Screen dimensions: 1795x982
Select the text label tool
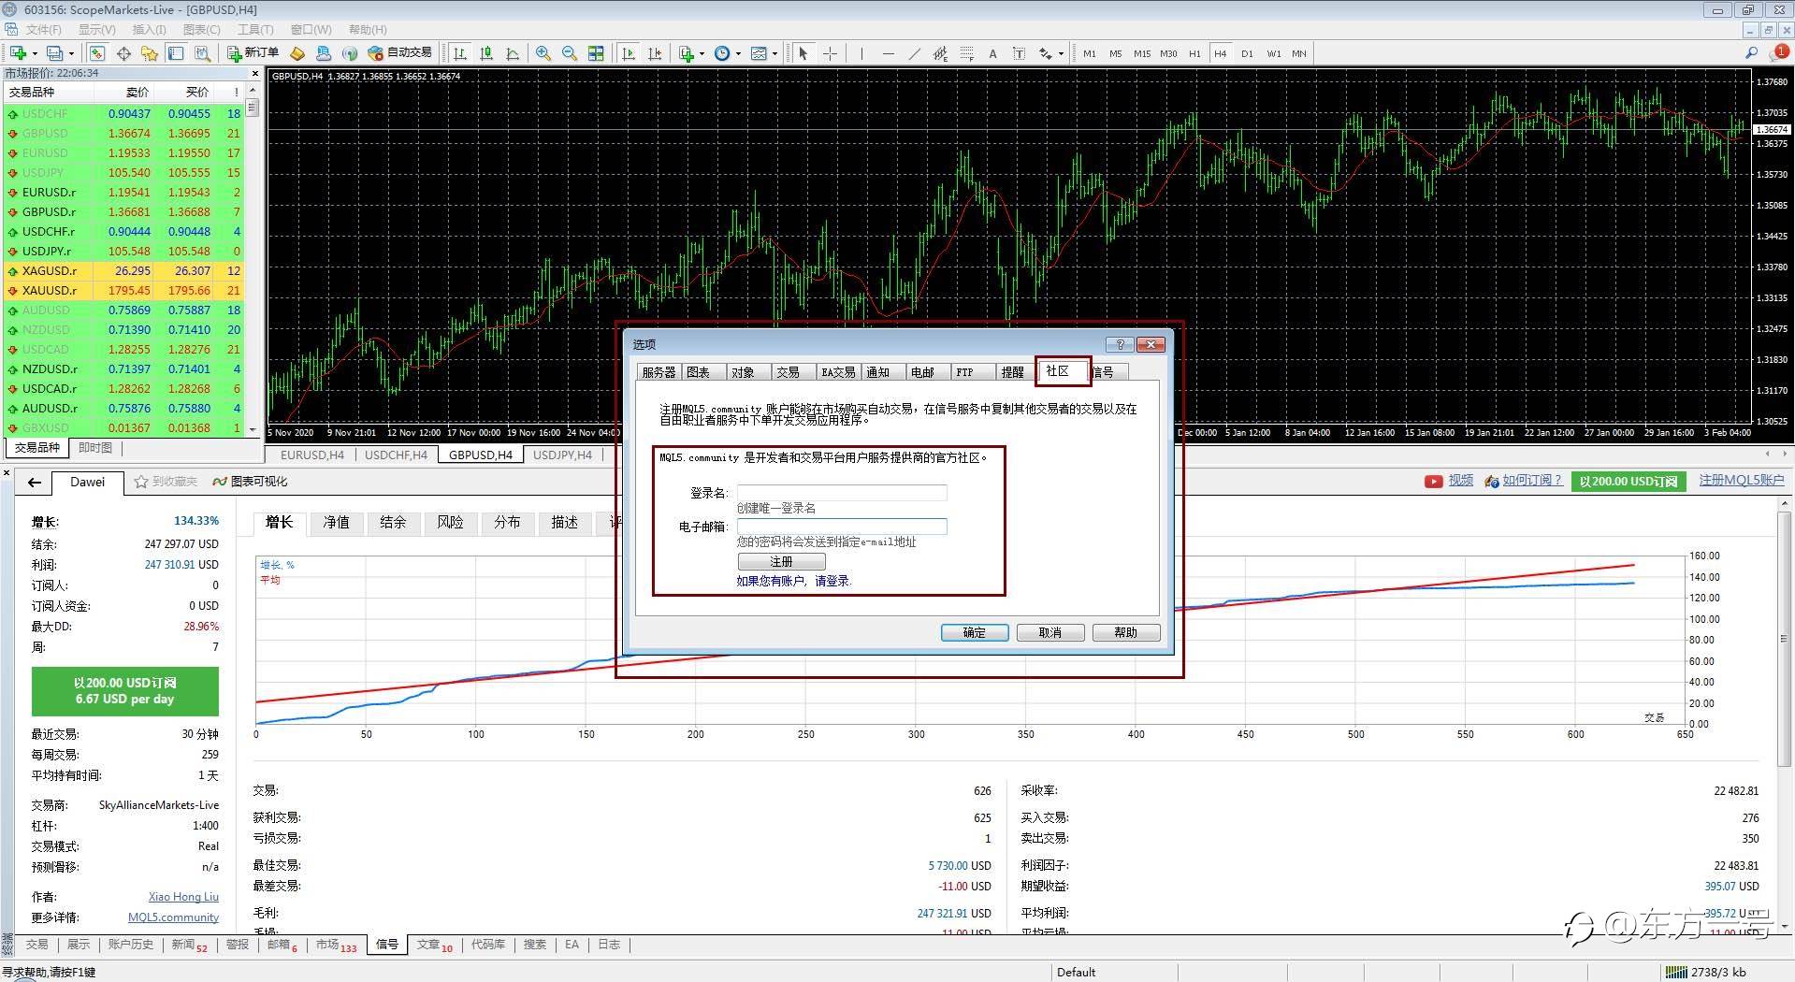pos(1019,53)
